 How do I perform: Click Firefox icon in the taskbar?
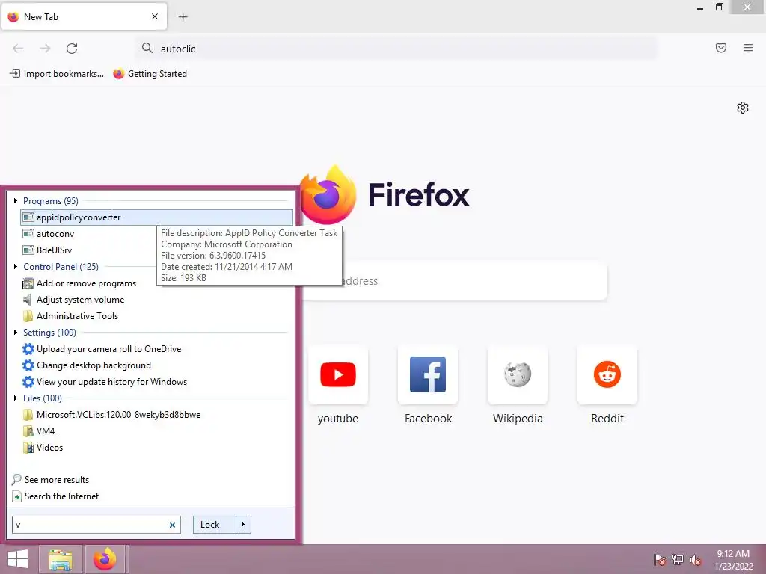[105, 559]
